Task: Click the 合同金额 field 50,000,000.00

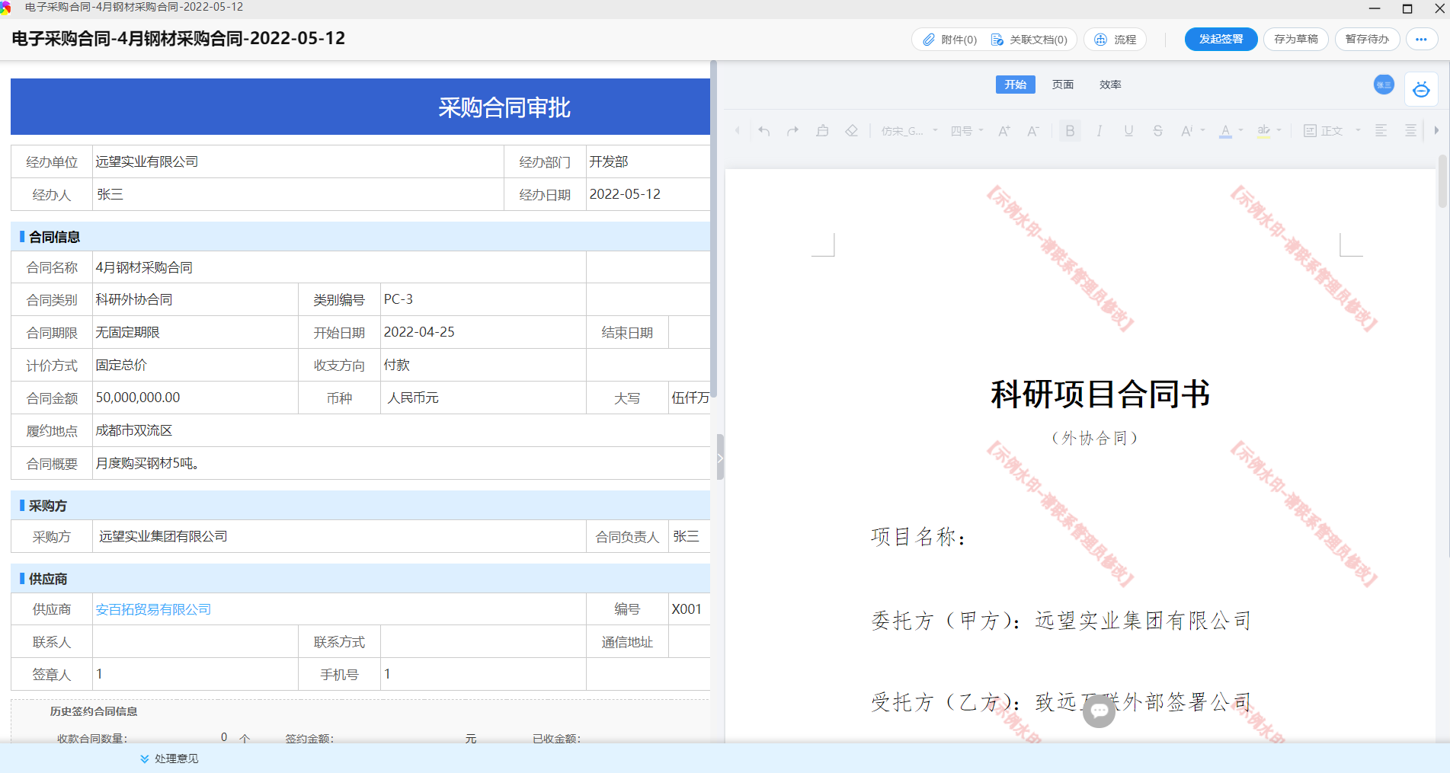Action: coord(195,398)
